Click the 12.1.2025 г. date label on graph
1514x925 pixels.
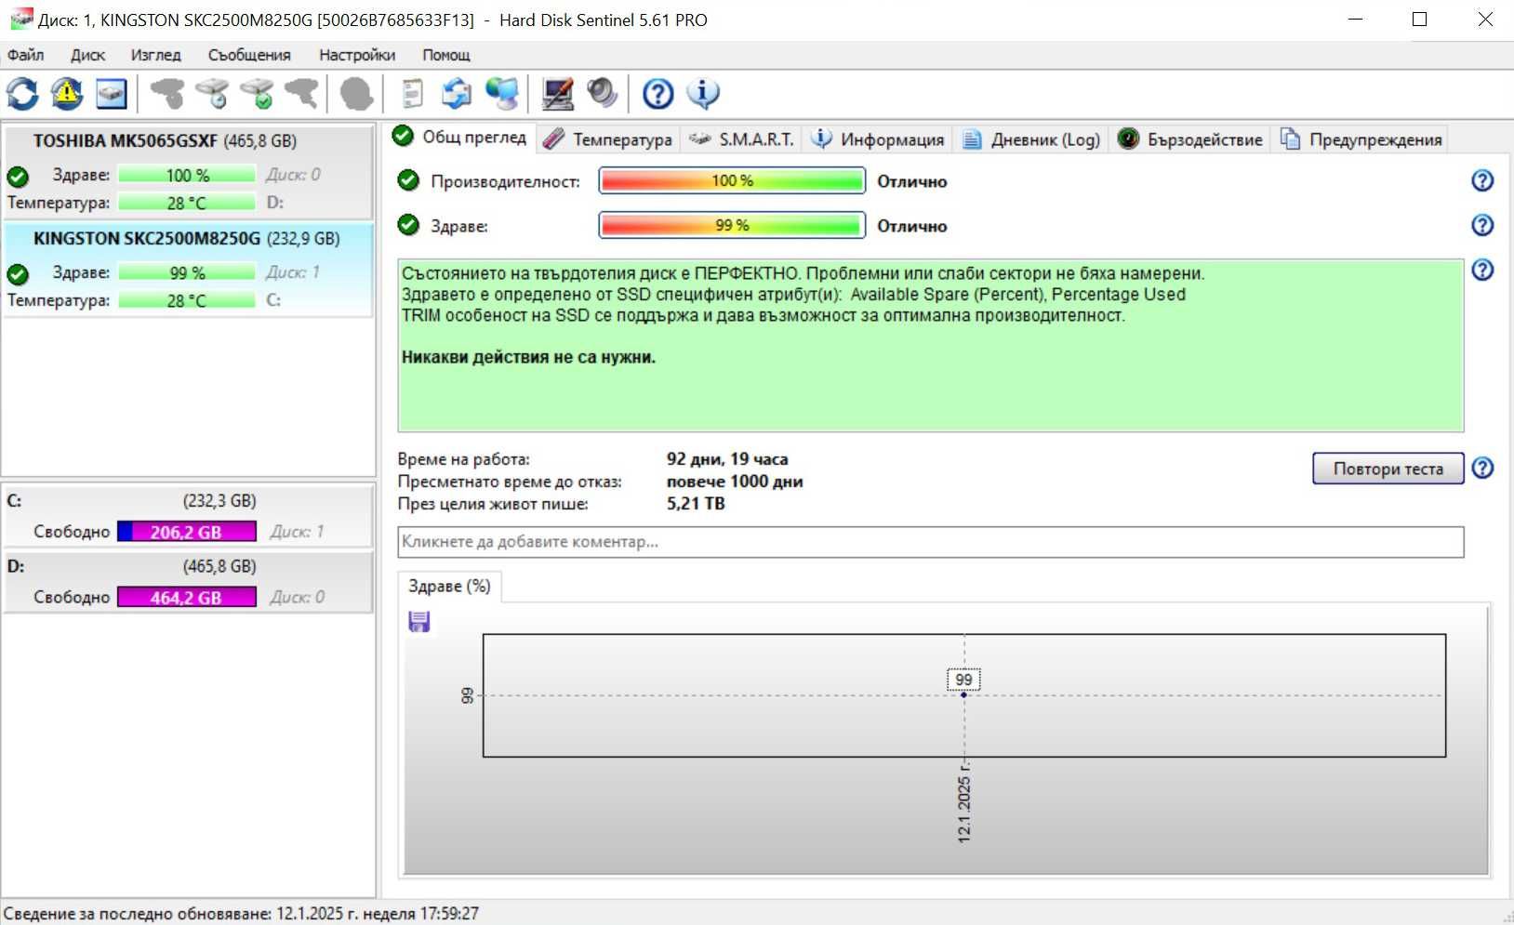tap(964, 801)
